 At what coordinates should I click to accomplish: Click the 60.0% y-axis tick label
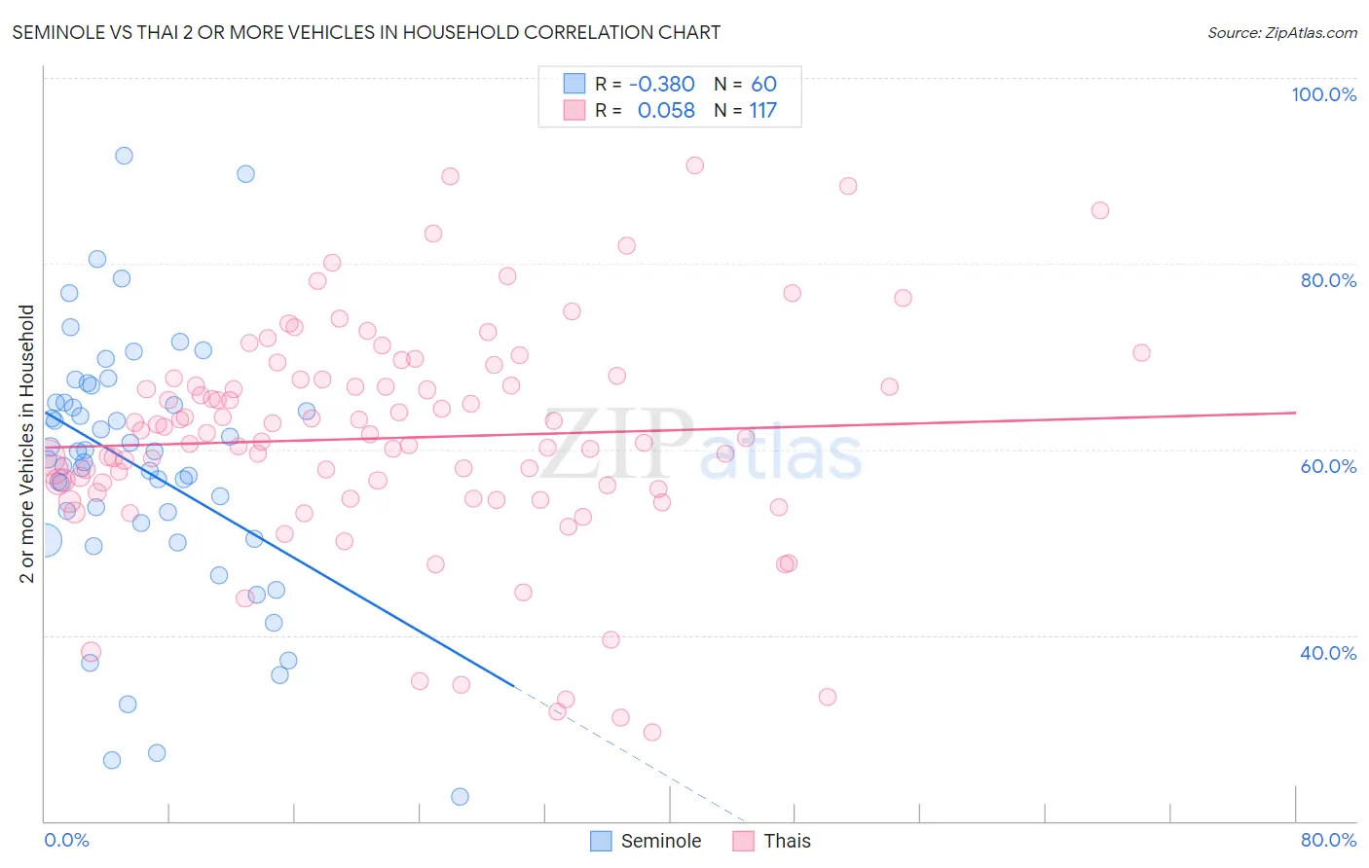(1328, 466)
